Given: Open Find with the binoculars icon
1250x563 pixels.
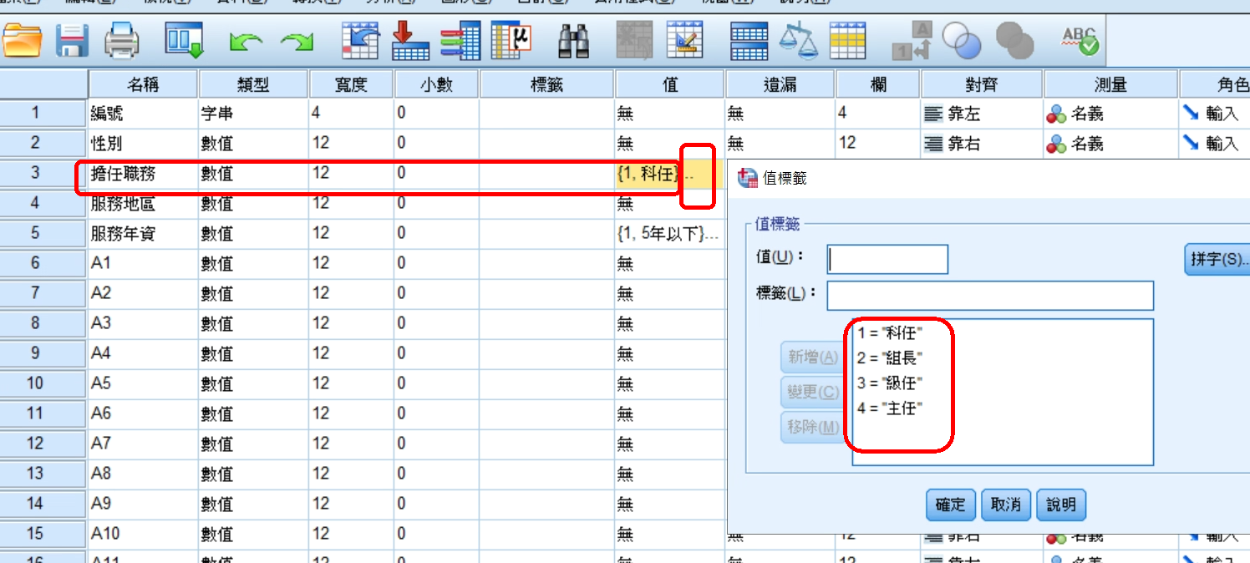Looking at the screenshot, I should (574, 39).
